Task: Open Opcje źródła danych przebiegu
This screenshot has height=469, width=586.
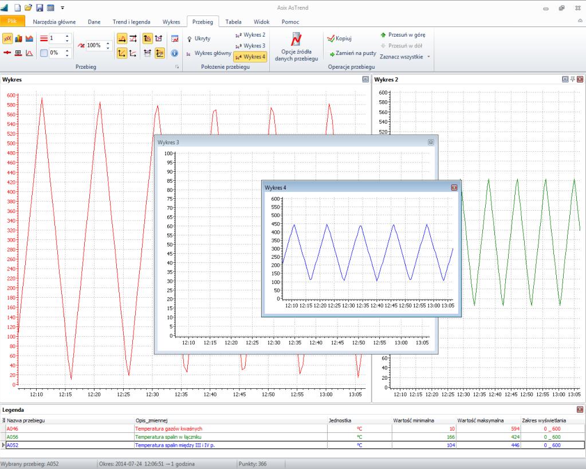Action: pos(296,47)
